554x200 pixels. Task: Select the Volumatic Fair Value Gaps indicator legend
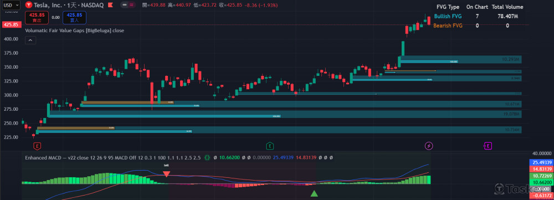[x=75, y=30]
